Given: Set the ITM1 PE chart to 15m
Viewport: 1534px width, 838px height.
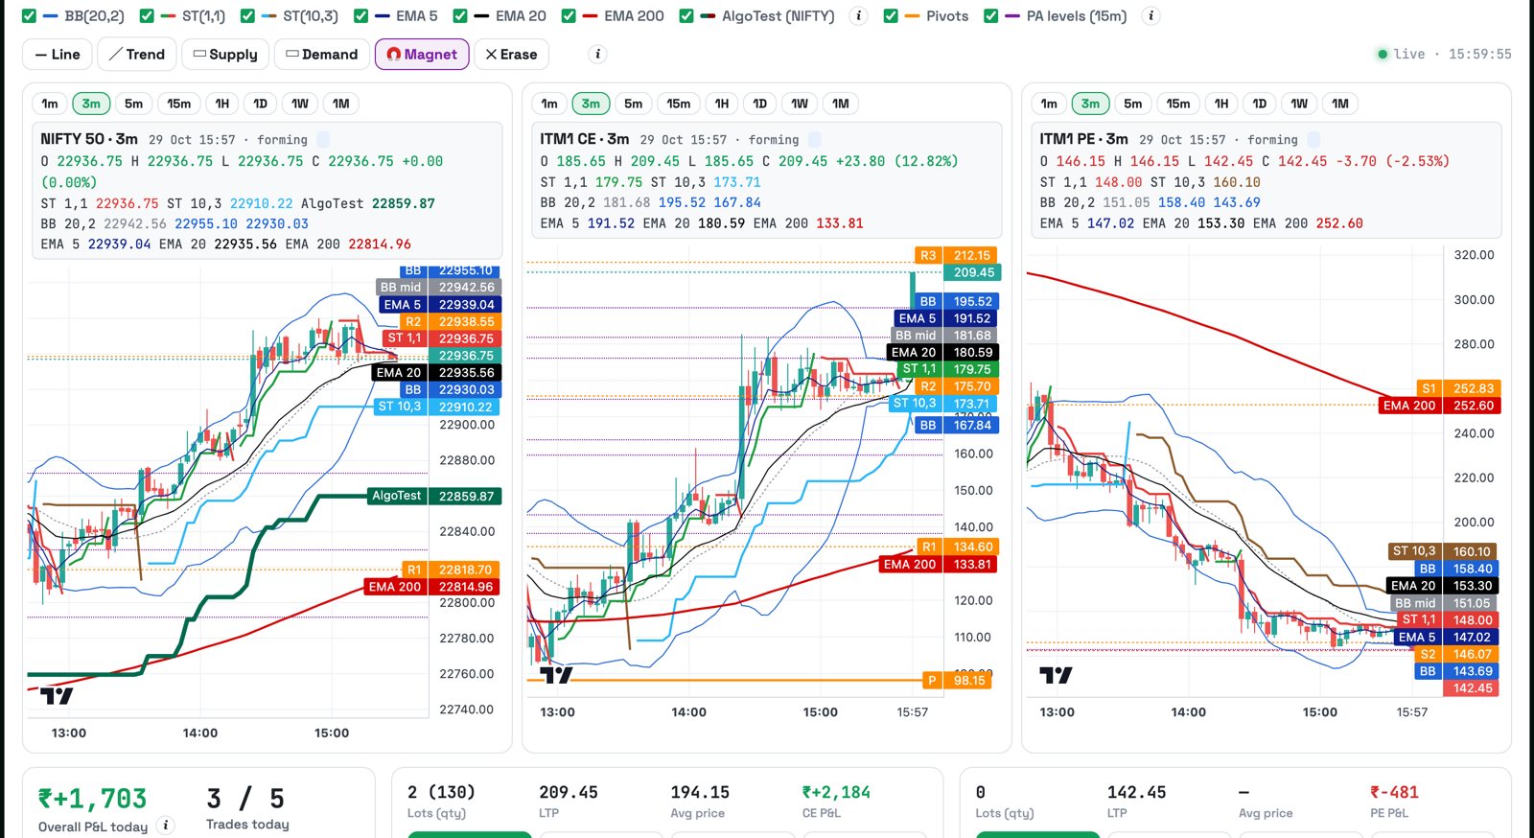Looking at the screenshot, I should click(x=1177, y=104).
